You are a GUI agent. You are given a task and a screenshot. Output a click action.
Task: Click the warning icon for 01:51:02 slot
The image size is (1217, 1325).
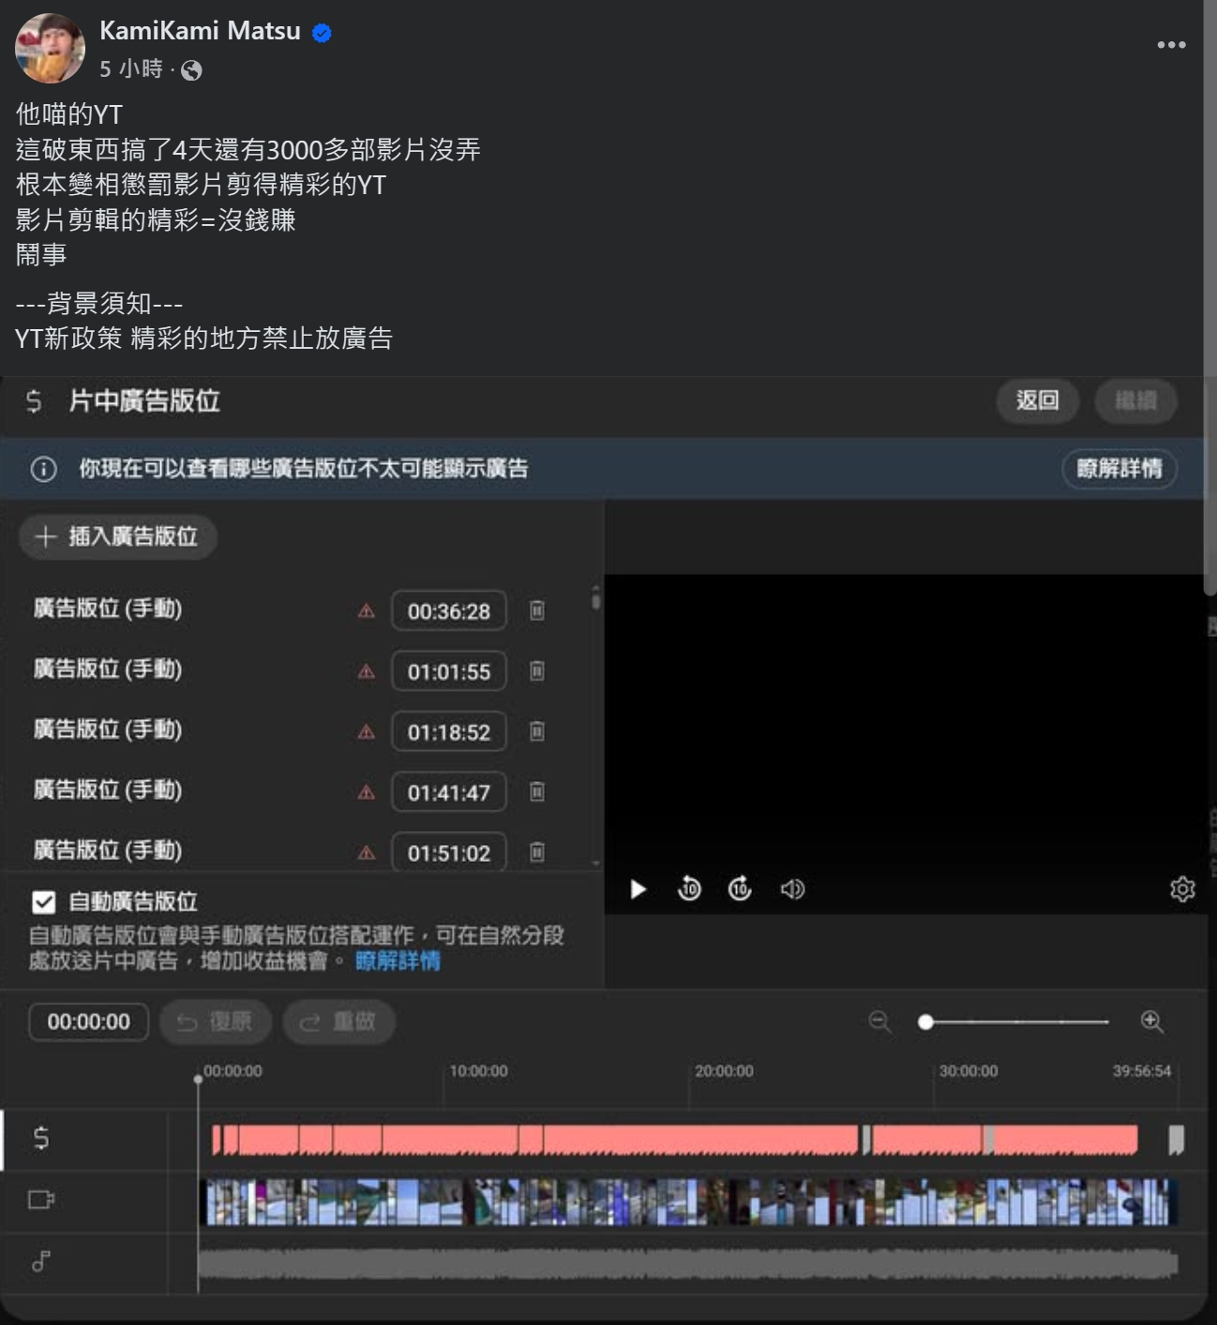[x=367, y=853]
